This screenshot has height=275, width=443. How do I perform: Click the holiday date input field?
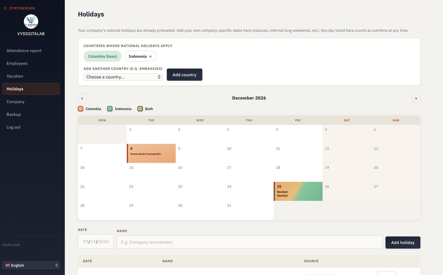click(x=96, y=242)
